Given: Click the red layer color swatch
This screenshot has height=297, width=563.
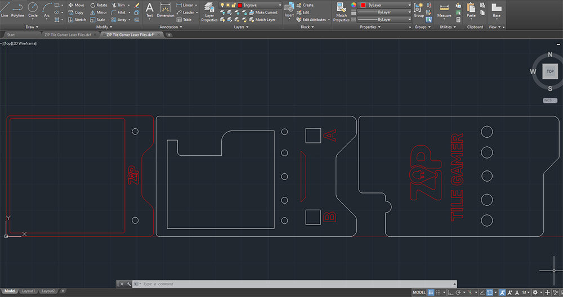Looking at the screenshot, I should pyautogui.click(x=240, y=5).
